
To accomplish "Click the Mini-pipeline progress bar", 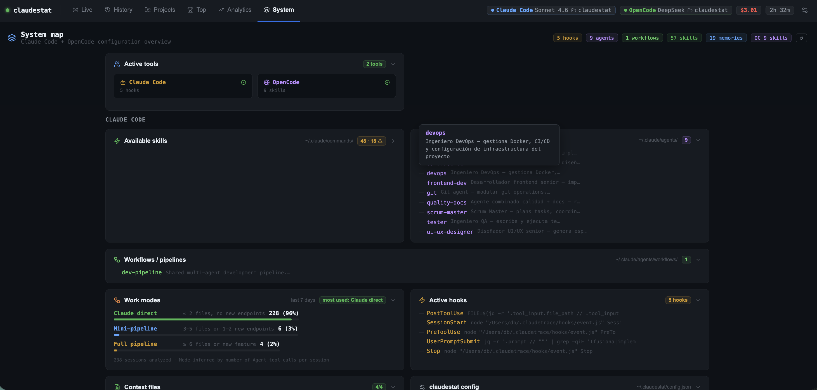I will [206, 335].
